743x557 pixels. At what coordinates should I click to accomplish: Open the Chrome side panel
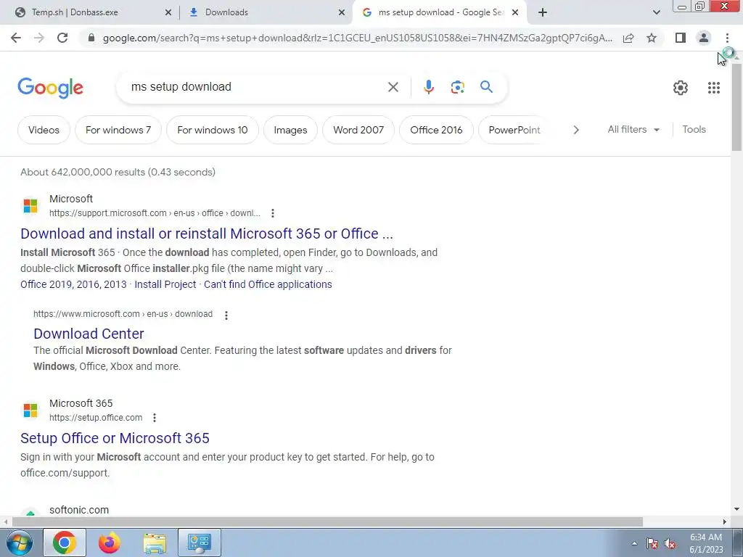click(681, 38)
